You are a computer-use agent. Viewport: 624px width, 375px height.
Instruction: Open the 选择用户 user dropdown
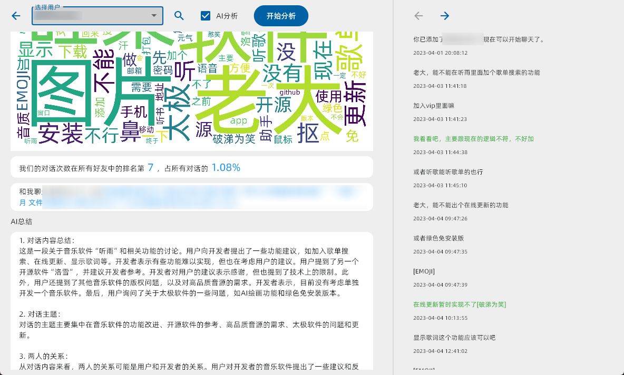pos(97,16)
